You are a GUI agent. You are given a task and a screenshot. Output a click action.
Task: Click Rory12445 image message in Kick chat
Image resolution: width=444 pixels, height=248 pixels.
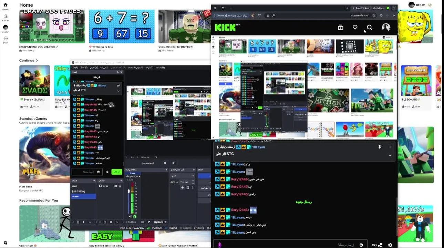click(x=253, y=210)
